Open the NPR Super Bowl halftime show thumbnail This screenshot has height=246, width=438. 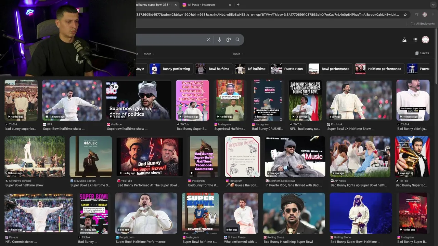click(x=72, y=100)
